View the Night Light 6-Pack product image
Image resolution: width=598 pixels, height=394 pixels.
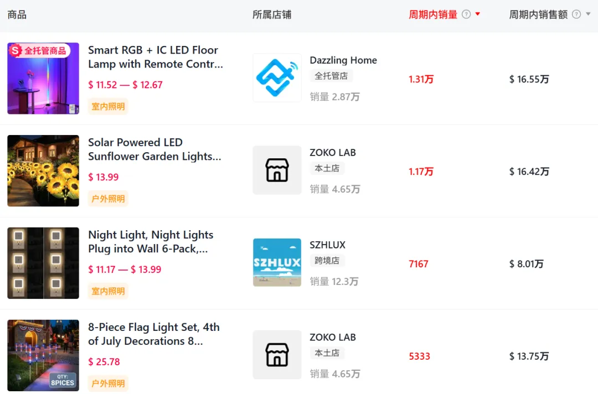(x=43, y=263)
